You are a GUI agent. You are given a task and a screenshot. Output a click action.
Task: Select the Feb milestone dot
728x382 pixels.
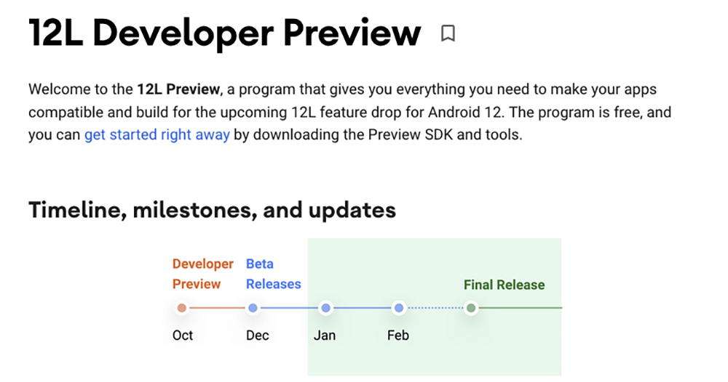(398, 308)
